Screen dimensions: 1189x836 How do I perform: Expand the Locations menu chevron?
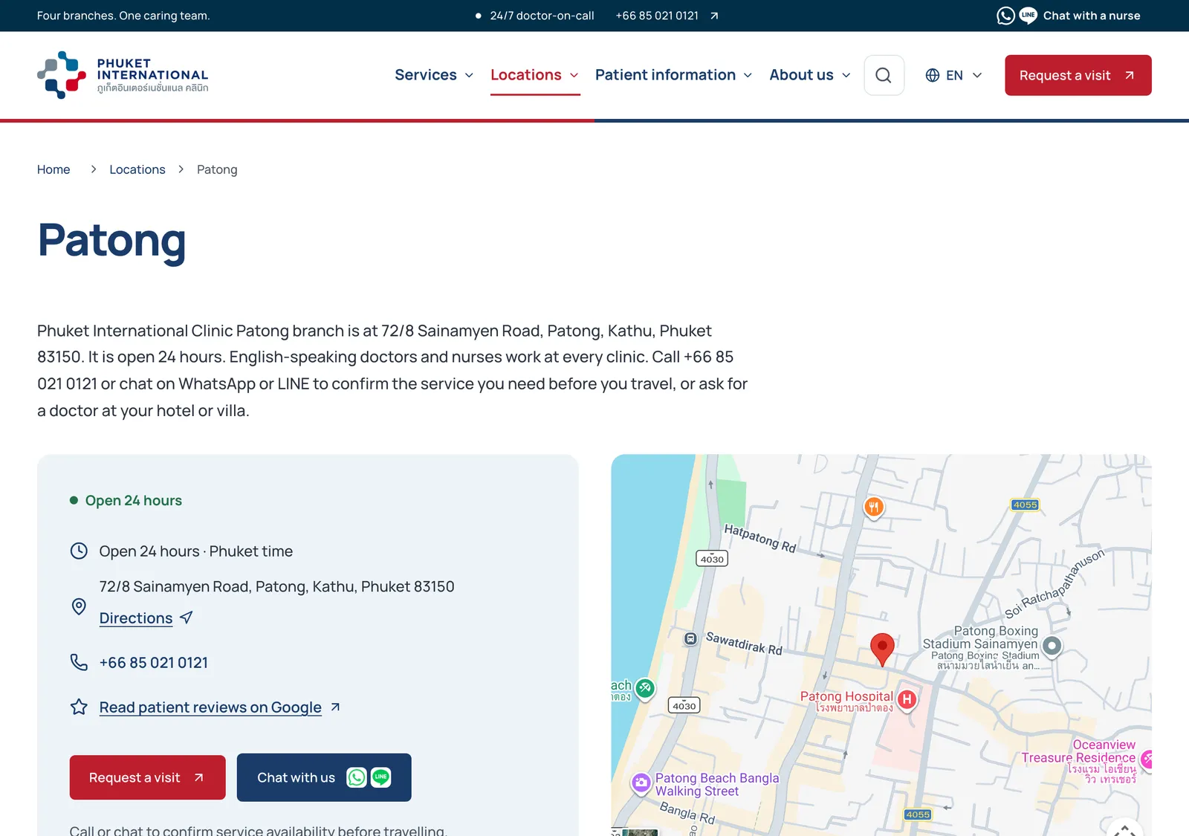[574, 75]
